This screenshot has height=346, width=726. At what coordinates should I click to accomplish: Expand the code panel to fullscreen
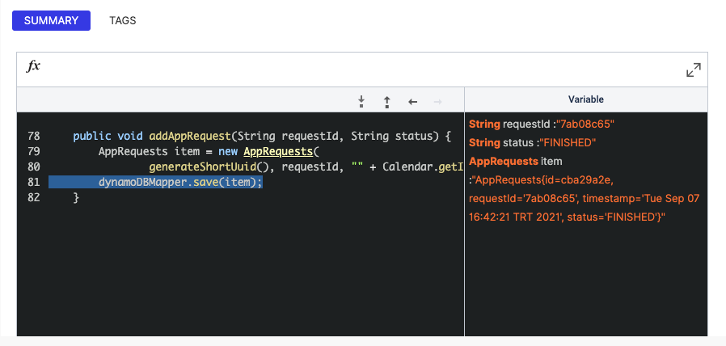[x=693, y=70]
